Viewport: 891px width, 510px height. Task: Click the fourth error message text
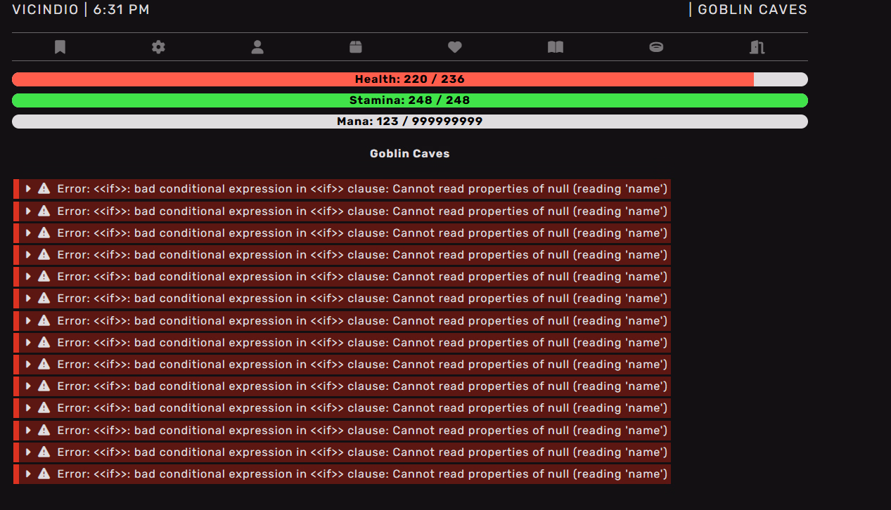point(361,255)
